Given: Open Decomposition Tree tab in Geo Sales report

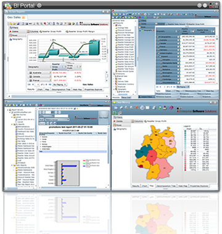Looking at the screenshot, I should point(61,90).
